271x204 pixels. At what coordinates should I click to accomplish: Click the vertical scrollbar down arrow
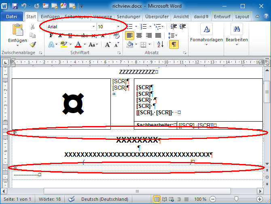coord(267,164)
